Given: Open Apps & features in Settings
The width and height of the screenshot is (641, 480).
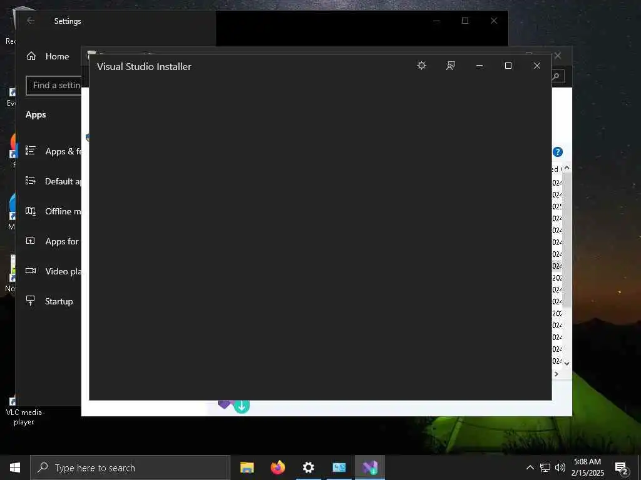Looking at the screenshot, I should 53,151.
